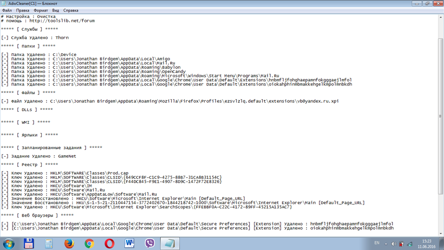444x250 pixels.
Task: Launch the floppy disk app in taskbar
Action: (29, 244)
